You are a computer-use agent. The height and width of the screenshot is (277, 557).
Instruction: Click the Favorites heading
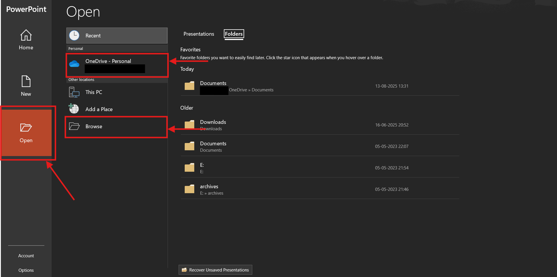point(190,50)
